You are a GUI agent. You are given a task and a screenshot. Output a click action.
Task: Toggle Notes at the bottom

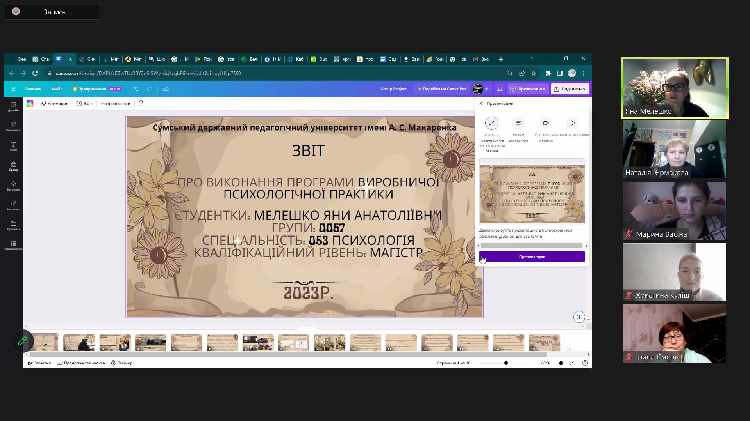click(x=39, y=363)
